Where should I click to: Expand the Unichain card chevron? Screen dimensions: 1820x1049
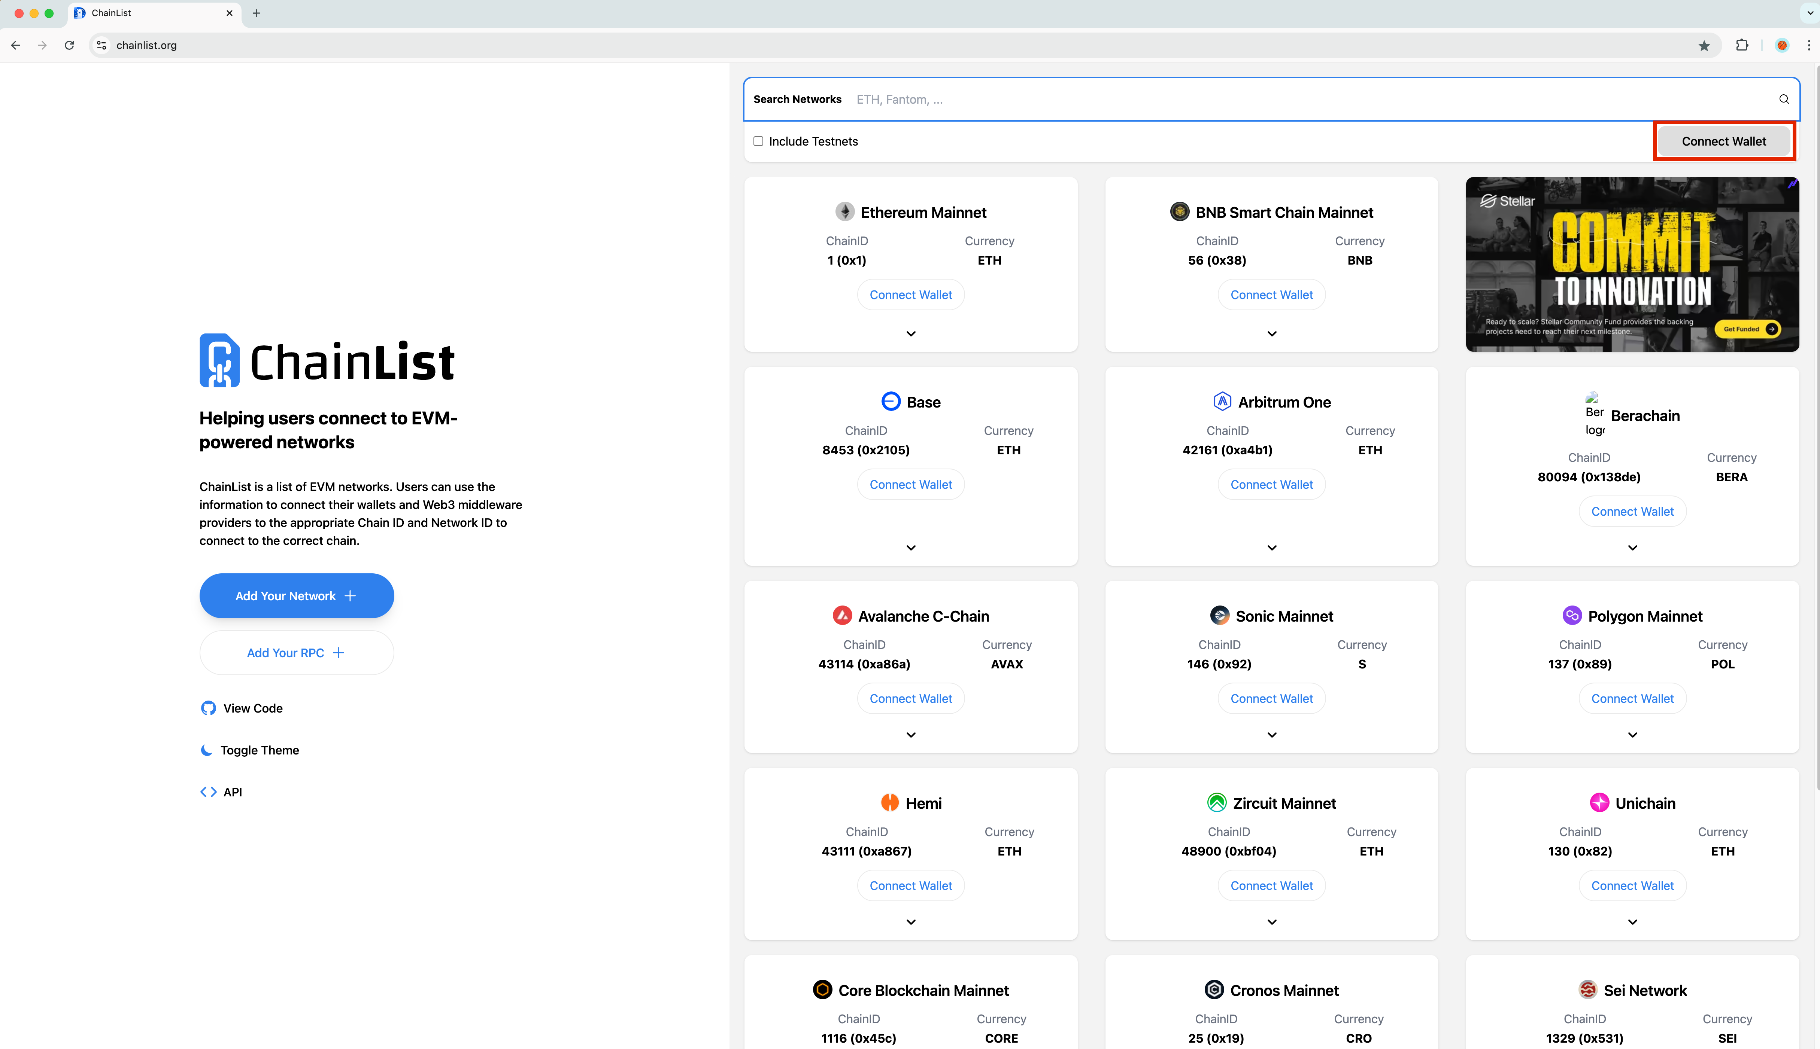pos(1633,922)
